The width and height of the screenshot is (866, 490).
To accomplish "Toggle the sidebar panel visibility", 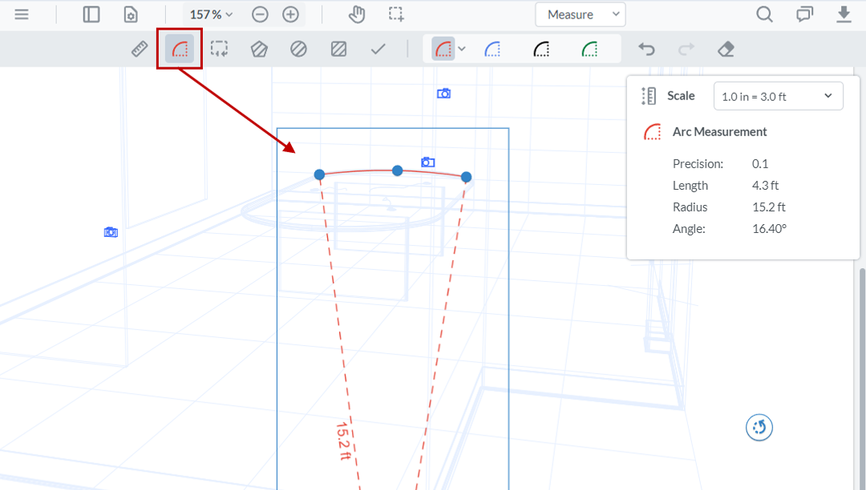I will (91, 14).
